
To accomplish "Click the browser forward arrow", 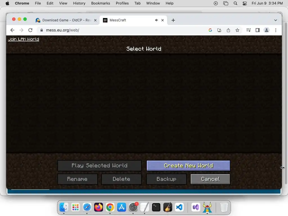I will (21, 30).
